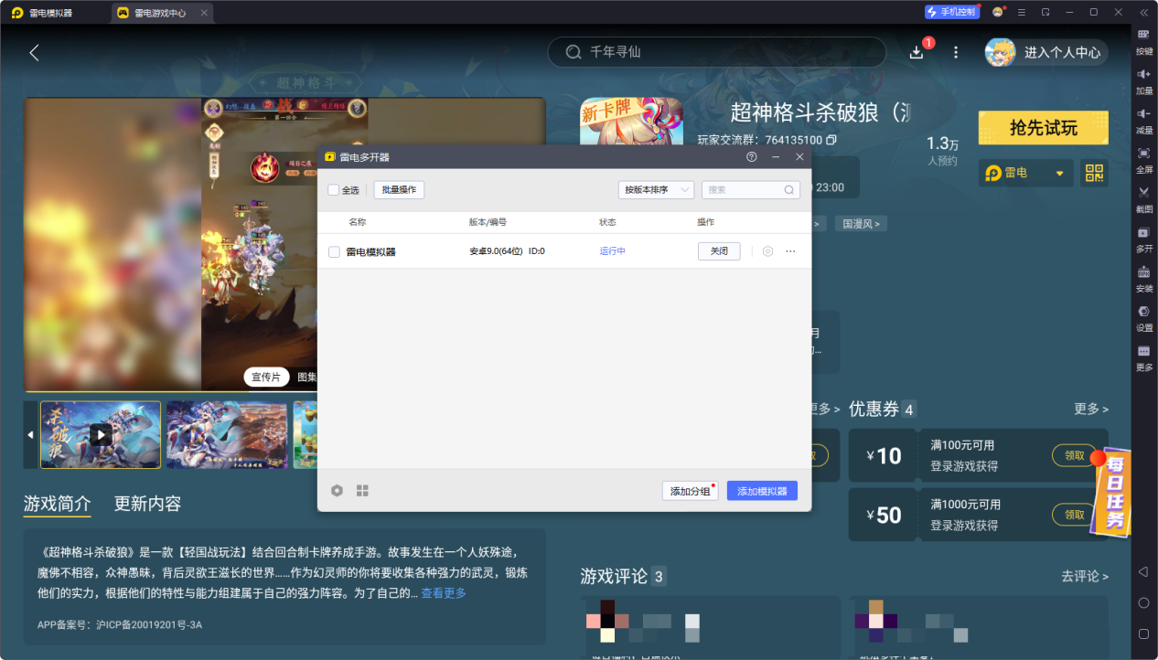The height and width of the screenshot is (660, 1158).
Task: Click the 名称 column header
Action: [x=358, y=222]
